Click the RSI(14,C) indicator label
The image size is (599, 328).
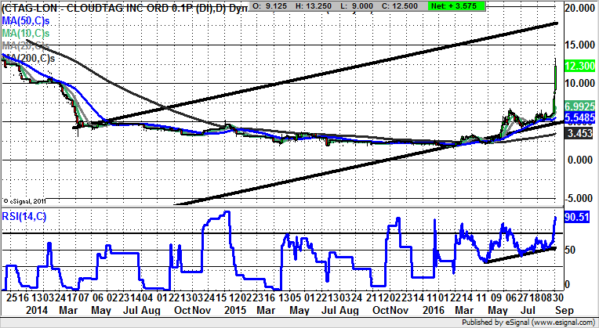pyautogui.click(x=25, y=216)
